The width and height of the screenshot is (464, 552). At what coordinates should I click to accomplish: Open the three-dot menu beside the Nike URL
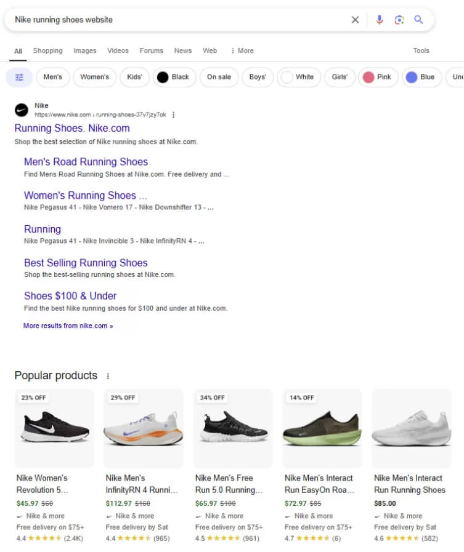(x=174, y=114)
